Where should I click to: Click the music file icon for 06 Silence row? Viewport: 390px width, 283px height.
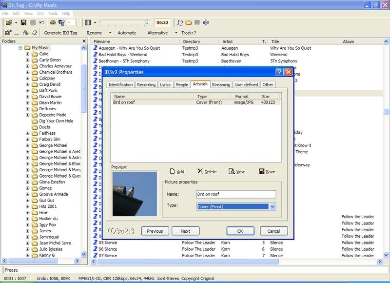[95, 249]
